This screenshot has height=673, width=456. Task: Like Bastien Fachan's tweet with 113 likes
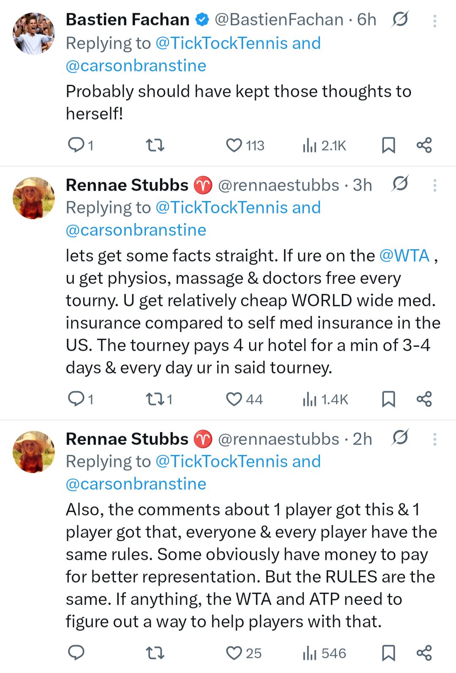point(234,145)
